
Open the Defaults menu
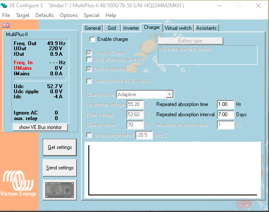[44, 15]
